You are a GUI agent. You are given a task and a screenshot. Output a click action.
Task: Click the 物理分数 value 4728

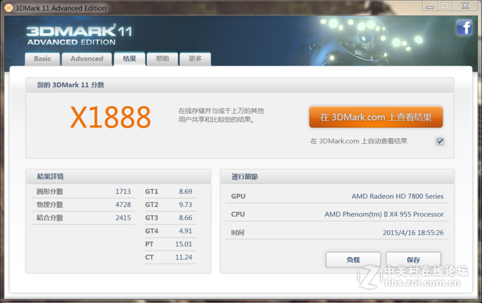click(123, 205)
